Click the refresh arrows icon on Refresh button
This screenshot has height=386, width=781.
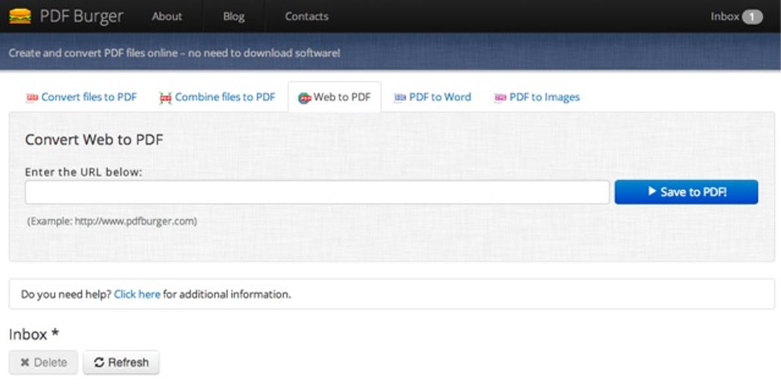pos(99,363)
